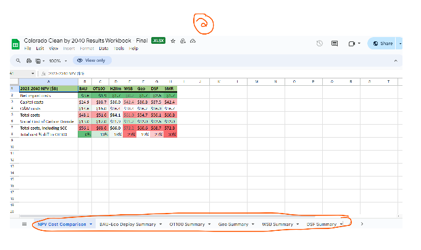Image resolution: width=421 pixels, height=250 pixels.
Task: Open the Edit menu
Action: [40, 49]
